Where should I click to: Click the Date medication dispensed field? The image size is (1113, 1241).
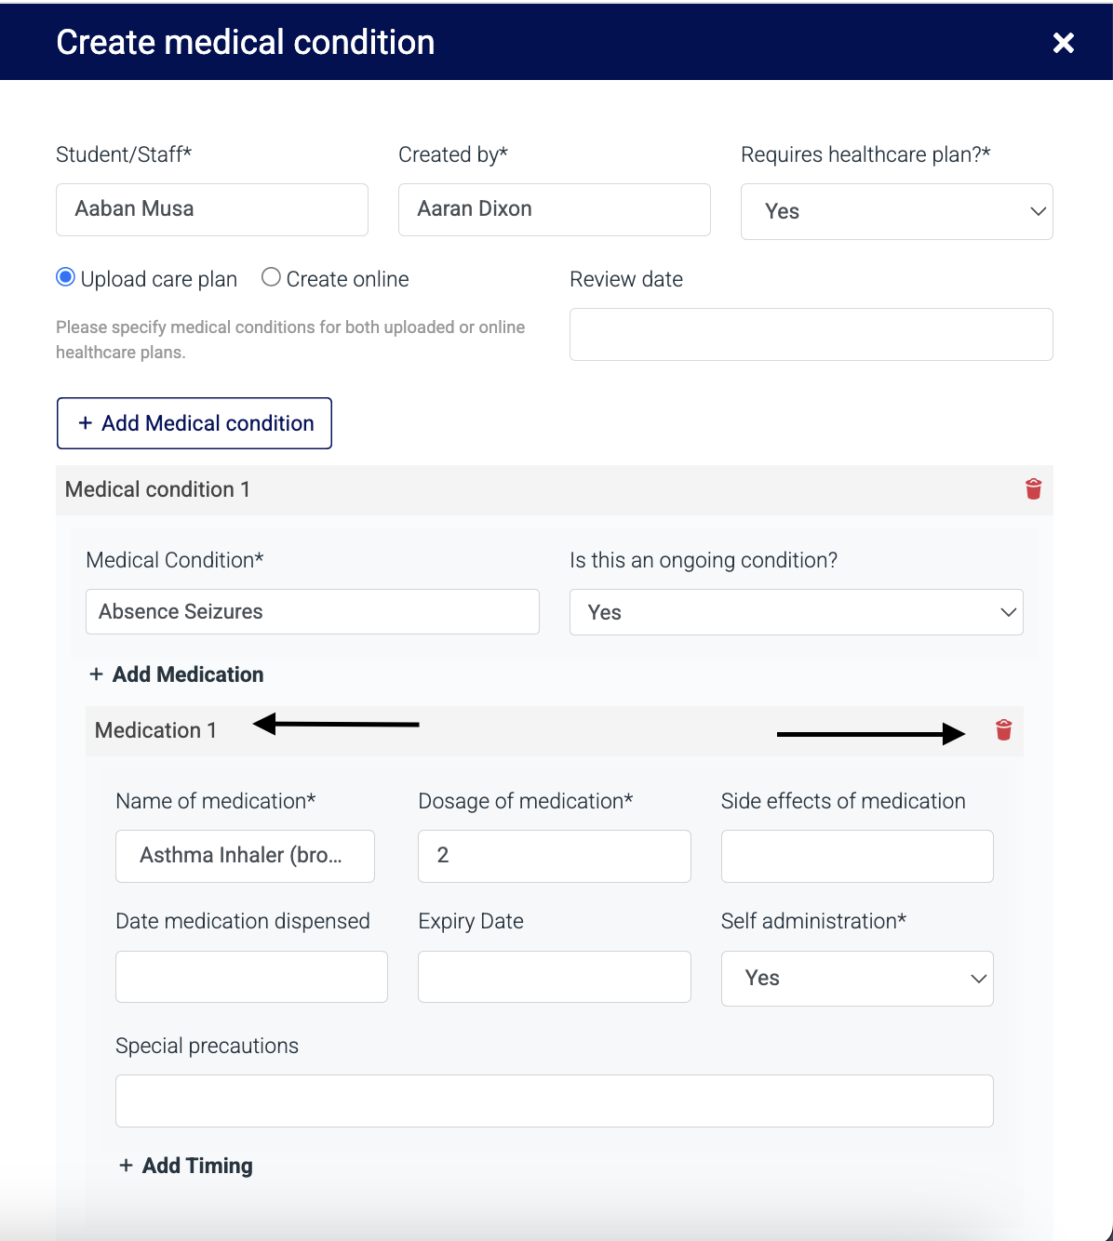pyautogui.click(x=251, y=977)
